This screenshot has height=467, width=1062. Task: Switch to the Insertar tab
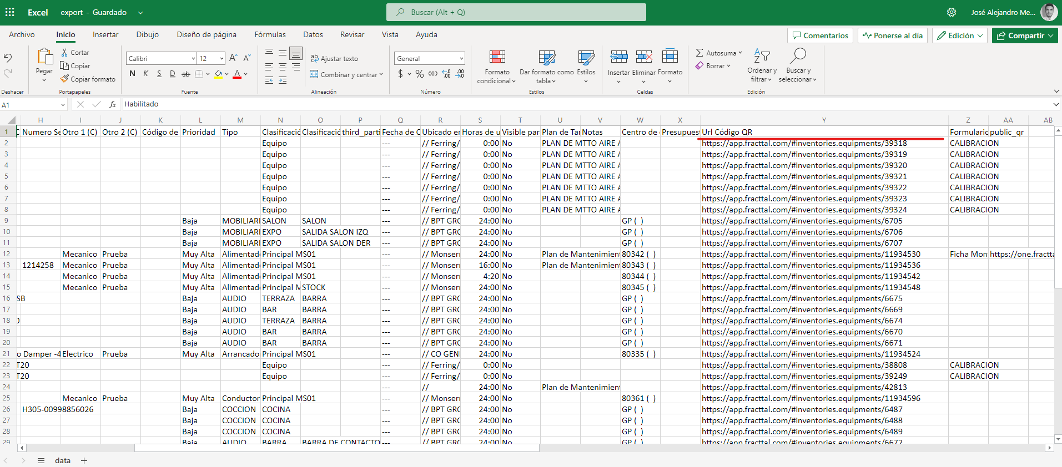[105, 34]
